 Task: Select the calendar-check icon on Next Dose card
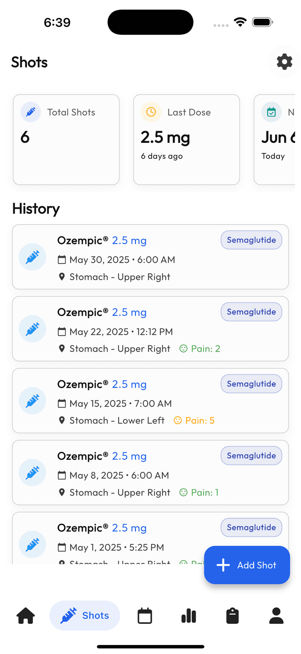271,112
